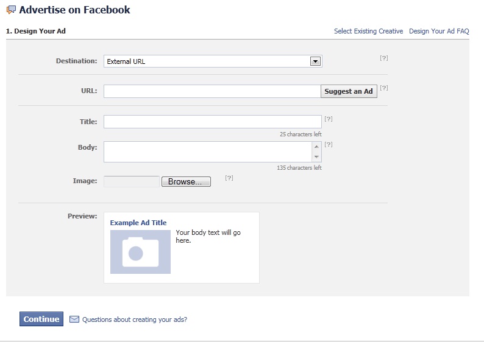Open Select Existing Creative link
The height and width of the screenshot is (342, 484).
[369, 31]
